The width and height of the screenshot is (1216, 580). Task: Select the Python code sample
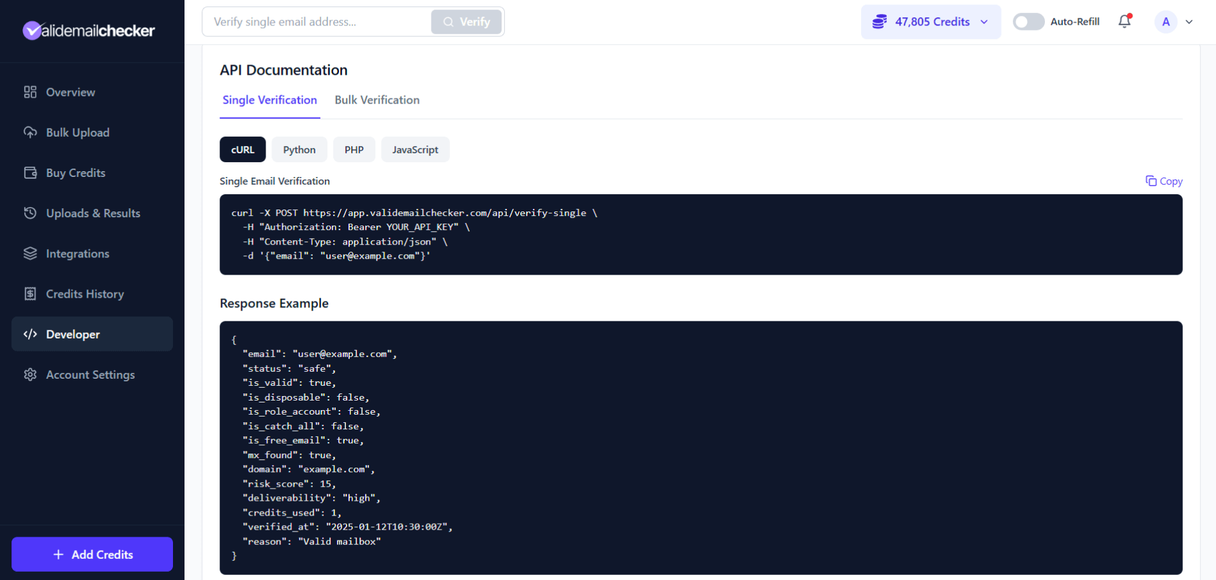pos(299,149)
